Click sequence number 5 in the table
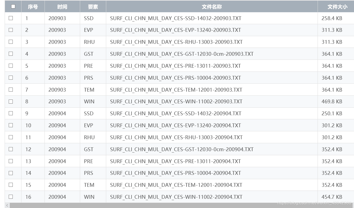 (x=27, y=66)
